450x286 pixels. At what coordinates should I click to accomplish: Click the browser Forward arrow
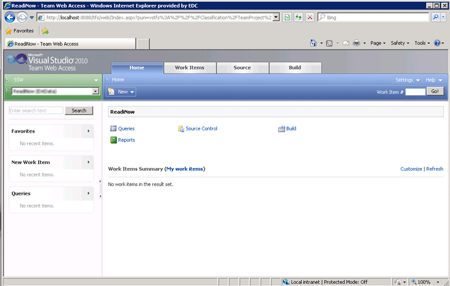point(22,17)
